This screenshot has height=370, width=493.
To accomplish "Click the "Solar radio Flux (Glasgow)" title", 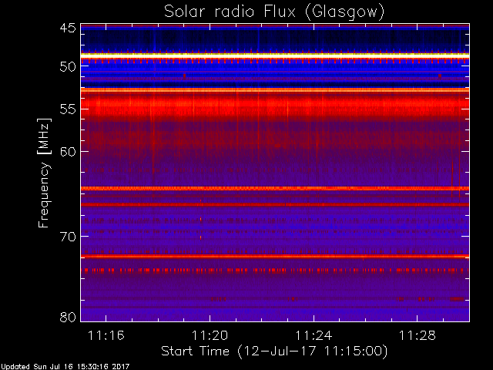I will tap(274, 12).
